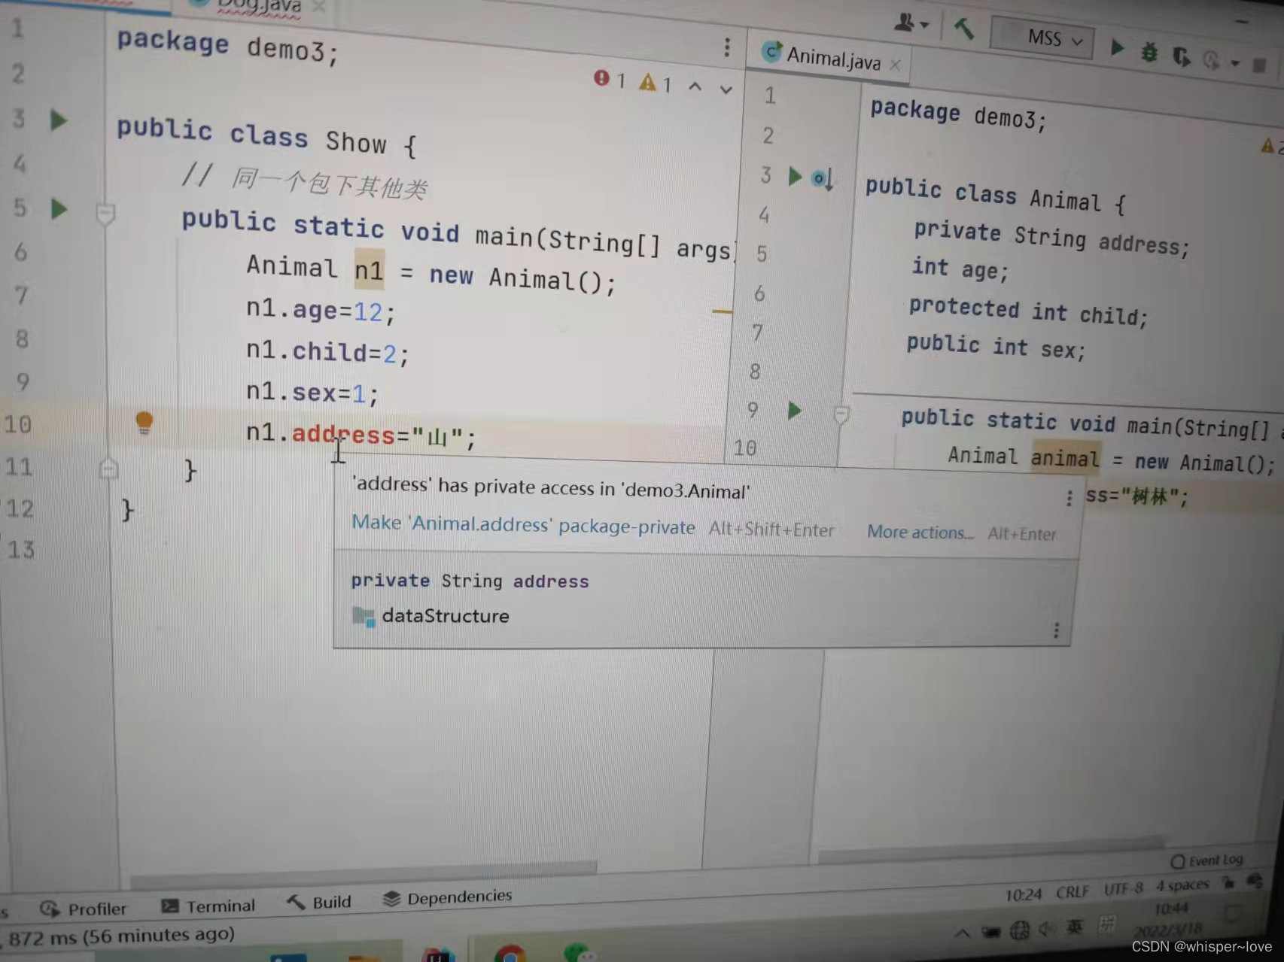Run with coverage icon in the toolbar
Screen dimensions: 1284x962
coord(1182,56)
